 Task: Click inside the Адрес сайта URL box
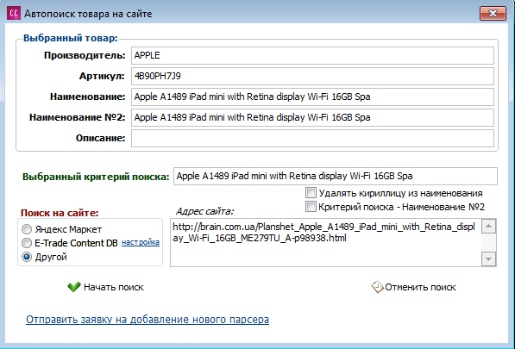coord(325,242)
